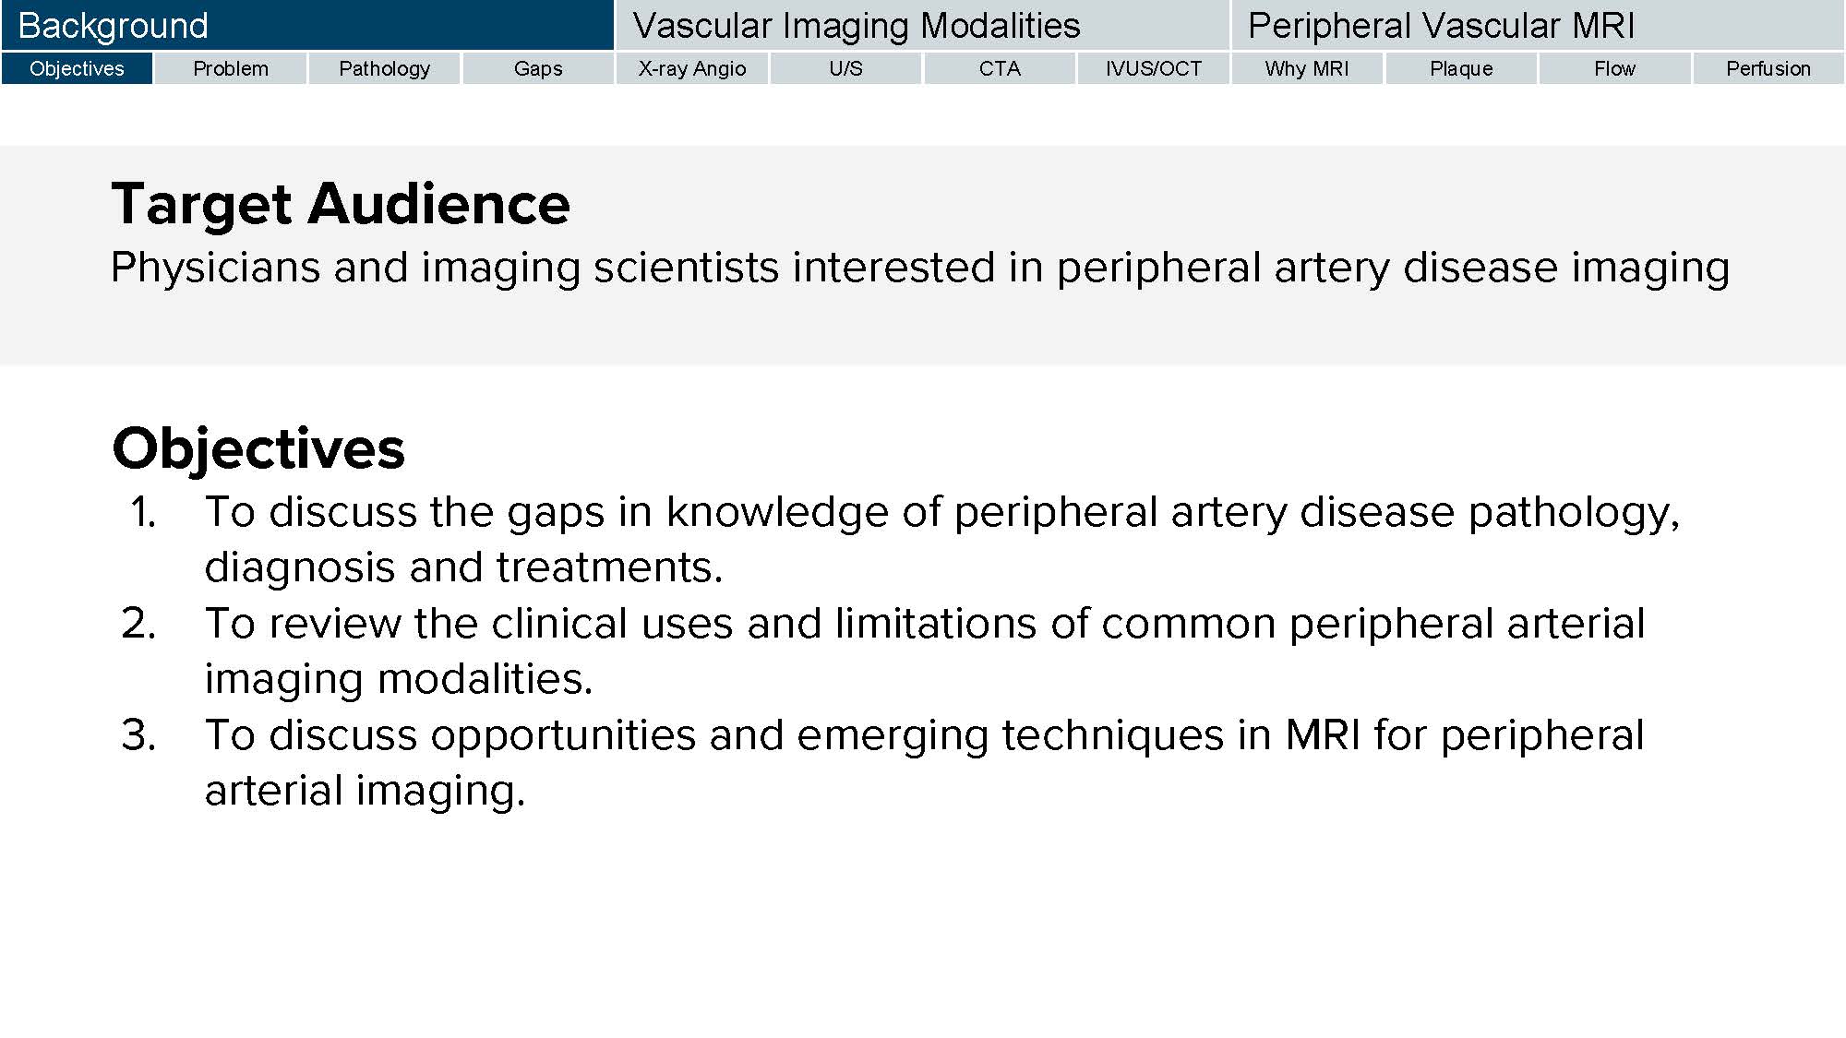Click the Objectives slide heading
This screenshot has height=1038, width=1846.
[x=258, y=448]
